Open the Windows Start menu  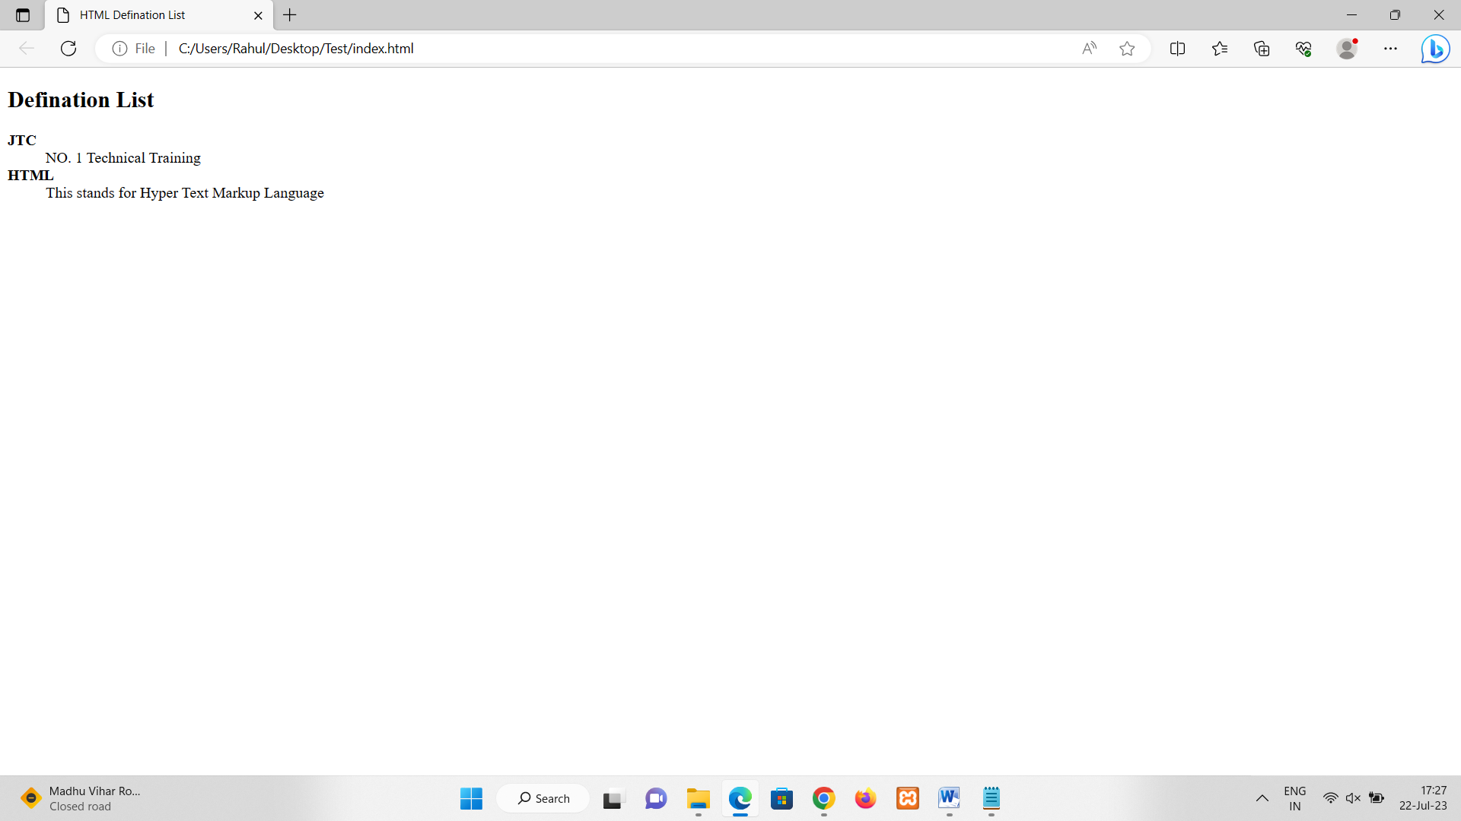pyautogui.click(x=471, y=798)
